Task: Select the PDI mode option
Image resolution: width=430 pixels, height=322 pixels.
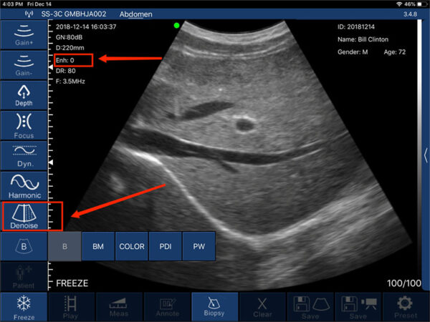Action: coord(164,246)
